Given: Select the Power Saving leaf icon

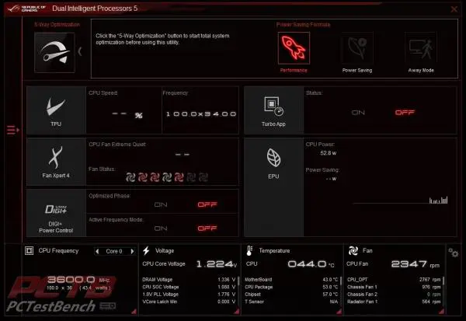Looking at the screenshot, I should 357,48.
